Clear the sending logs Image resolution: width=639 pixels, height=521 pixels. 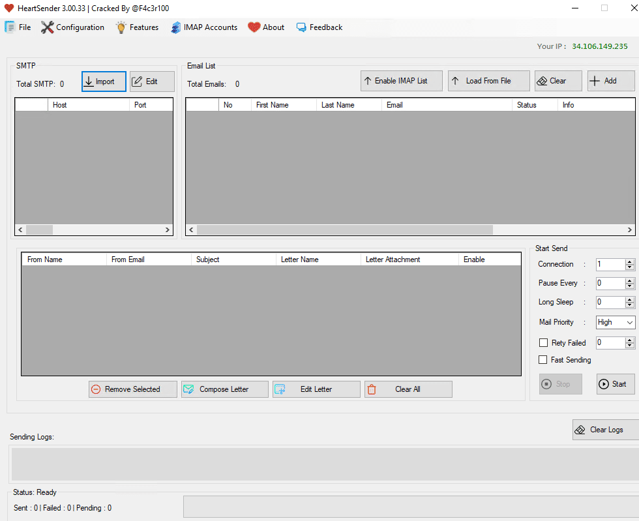tap(606, 430)
